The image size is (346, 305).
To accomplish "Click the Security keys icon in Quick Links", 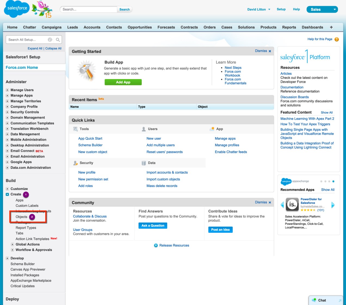I will pos(75,163).
